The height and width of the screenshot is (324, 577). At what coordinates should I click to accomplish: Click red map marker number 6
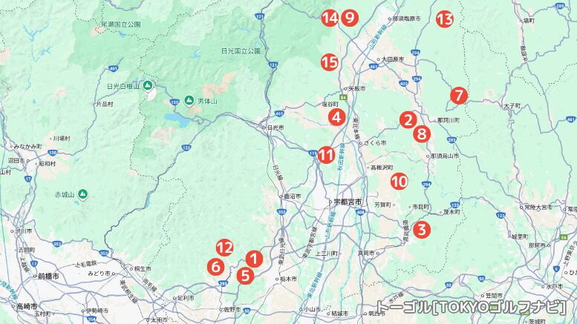215,267
